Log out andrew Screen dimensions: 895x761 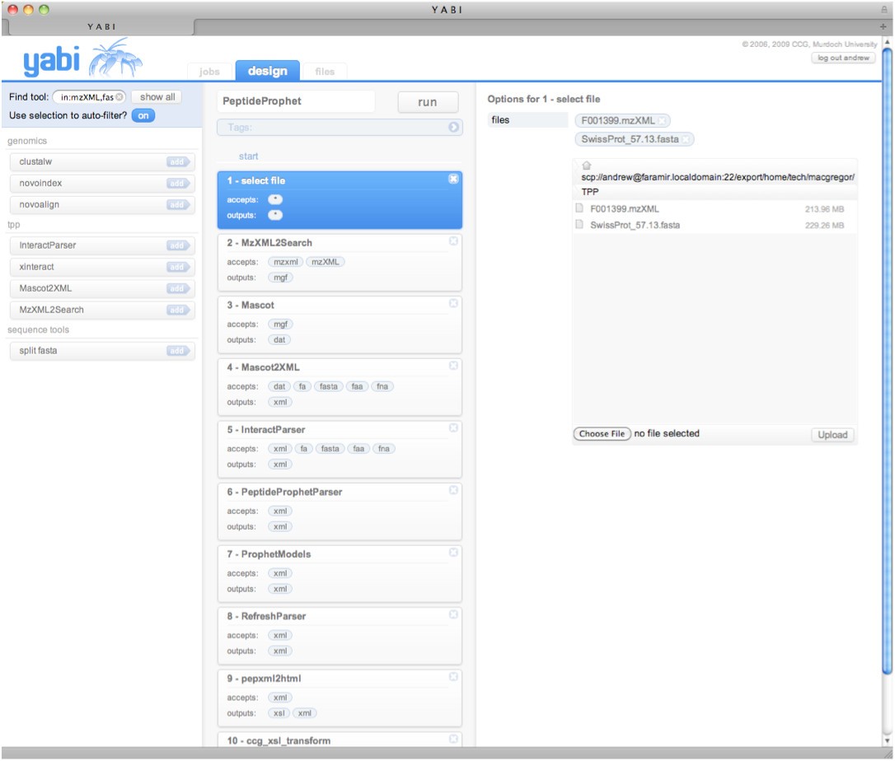(843, 58)
